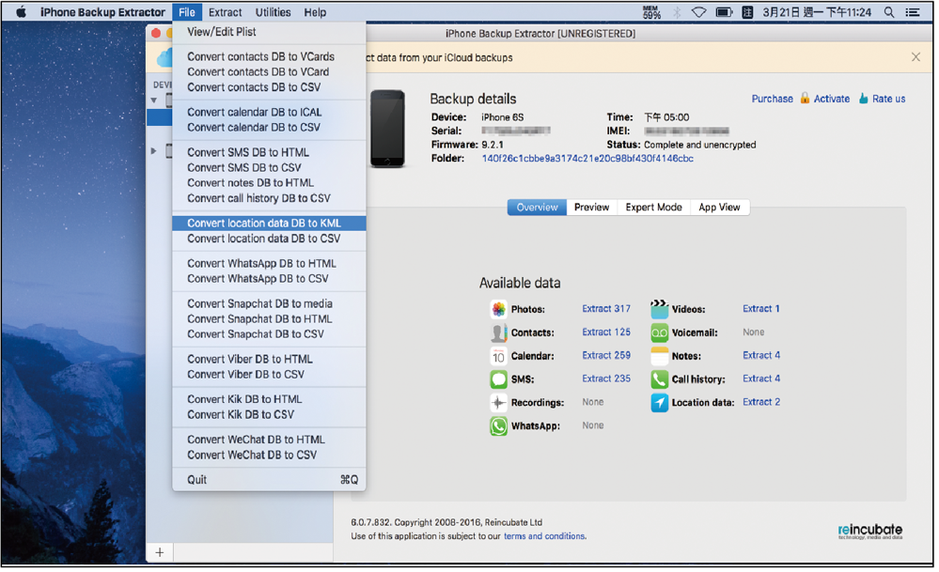The image size is (939, 572).
Task: Choose View/Edit Plist
Action: (269, 32)
